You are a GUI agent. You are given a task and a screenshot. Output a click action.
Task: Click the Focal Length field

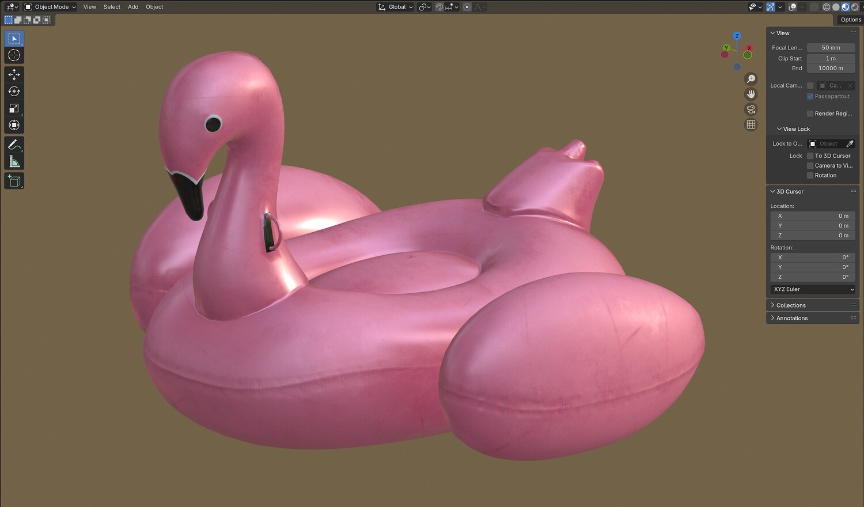tap(831, 48)
